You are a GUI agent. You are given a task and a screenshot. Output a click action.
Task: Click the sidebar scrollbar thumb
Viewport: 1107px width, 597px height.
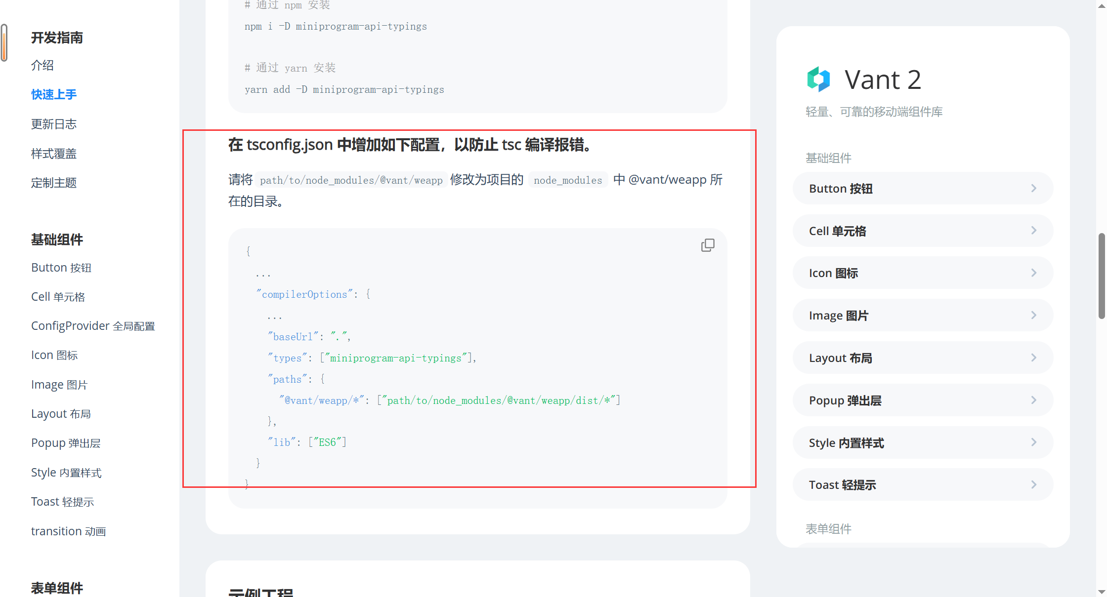(x=4, y=42)
